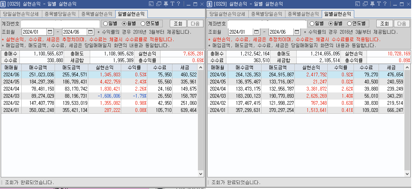Click the duplicate-window icon in left window title bar

click(x=159, y=4)
